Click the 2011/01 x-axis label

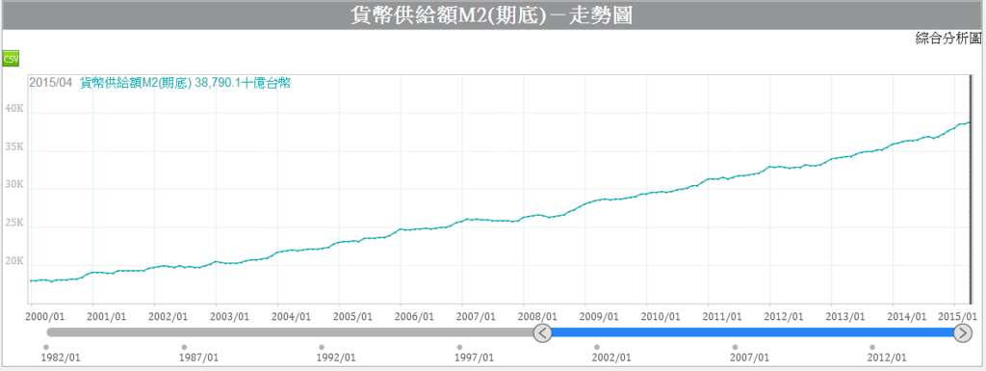722,316
